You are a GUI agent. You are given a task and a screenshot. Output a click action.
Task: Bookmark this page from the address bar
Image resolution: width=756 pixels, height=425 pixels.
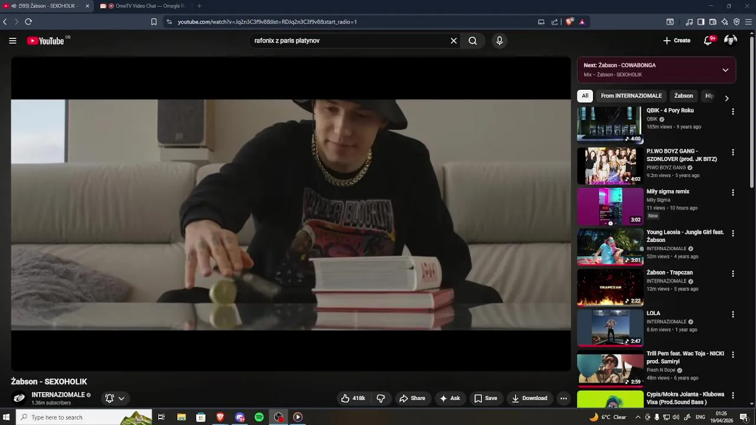pos(154,22)
